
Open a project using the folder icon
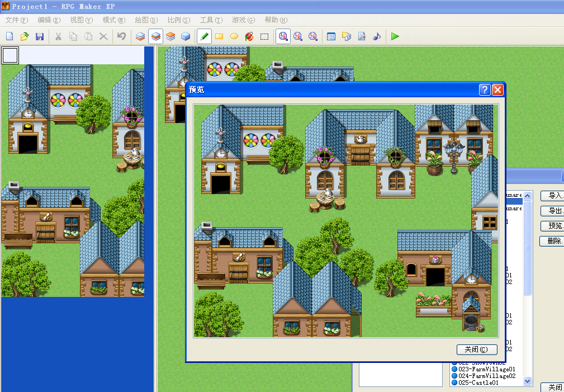(x=25, y=36)
